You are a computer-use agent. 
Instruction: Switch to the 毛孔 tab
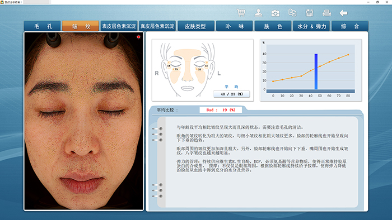[42, 26]
